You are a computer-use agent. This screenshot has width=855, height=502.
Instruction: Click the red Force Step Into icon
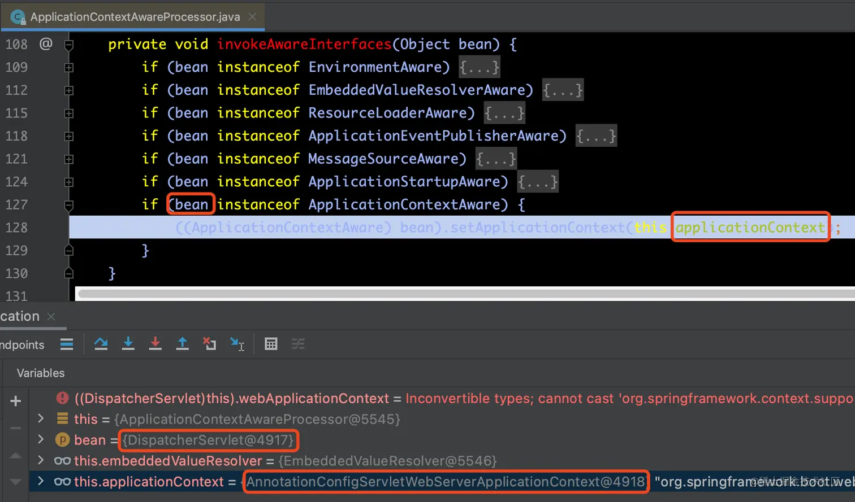point(155,343)
